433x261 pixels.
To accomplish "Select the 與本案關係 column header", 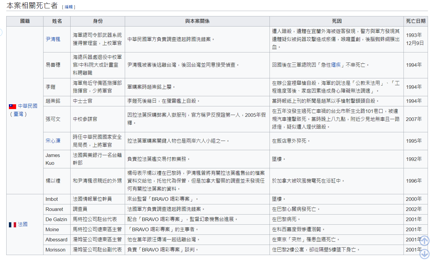I will tap(197, 21).
